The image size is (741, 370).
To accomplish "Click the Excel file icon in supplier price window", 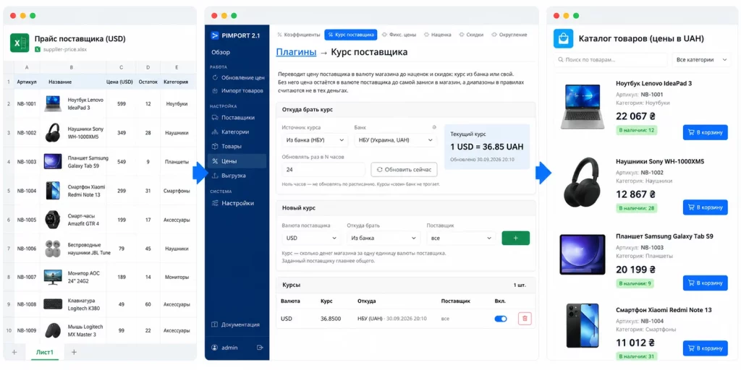I will (x=20, y=43).
